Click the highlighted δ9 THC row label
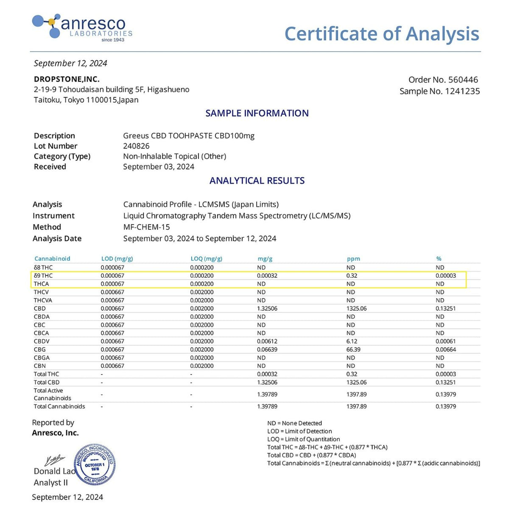Viewport: 509px width, 509px height. point(43,276)
